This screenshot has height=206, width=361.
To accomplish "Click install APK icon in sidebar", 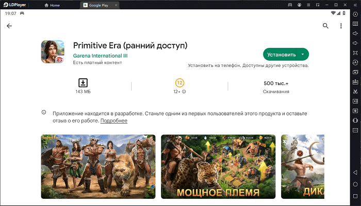I will pyautogui.click(x=355, y=82).
